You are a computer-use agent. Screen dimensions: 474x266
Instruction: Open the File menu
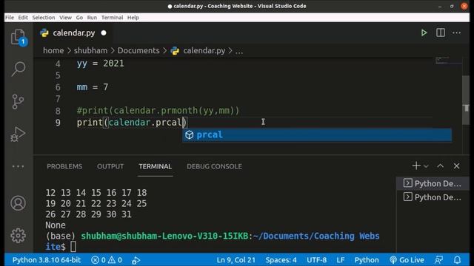pyautogui.click(x=10, y=18)
